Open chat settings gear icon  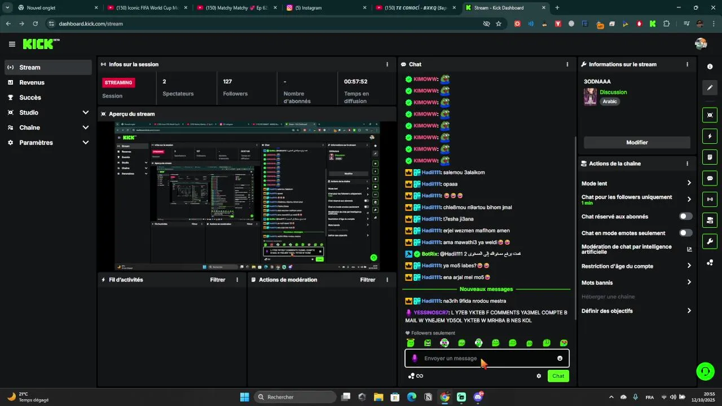539,376
